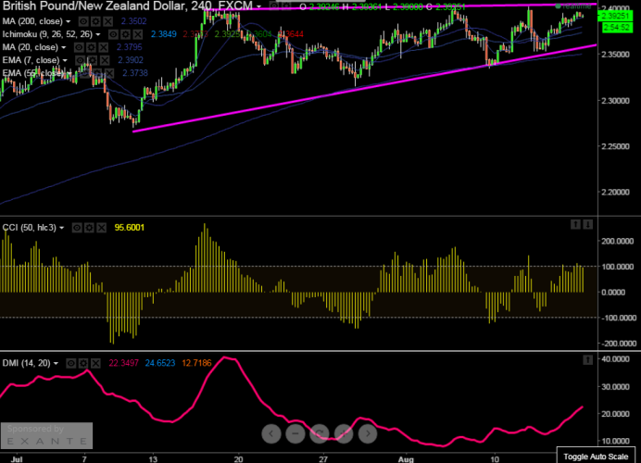Click the date 20 on time axis
641x463 pixels.
238,459
